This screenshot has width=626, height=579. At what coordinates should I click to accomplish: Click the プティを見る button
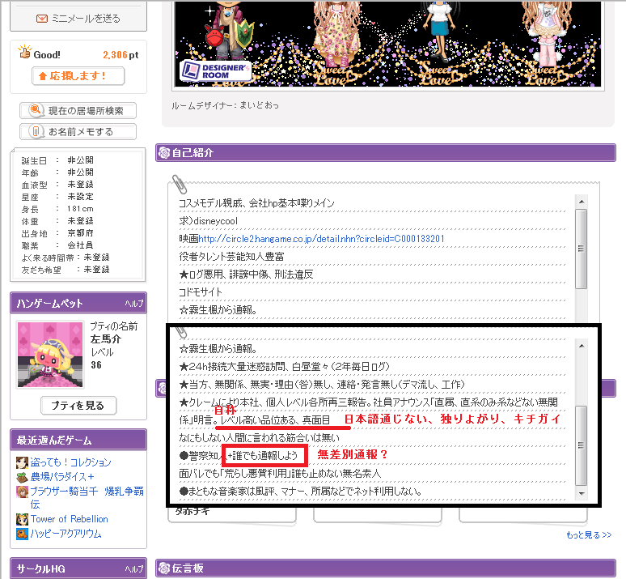pos(78,406)
